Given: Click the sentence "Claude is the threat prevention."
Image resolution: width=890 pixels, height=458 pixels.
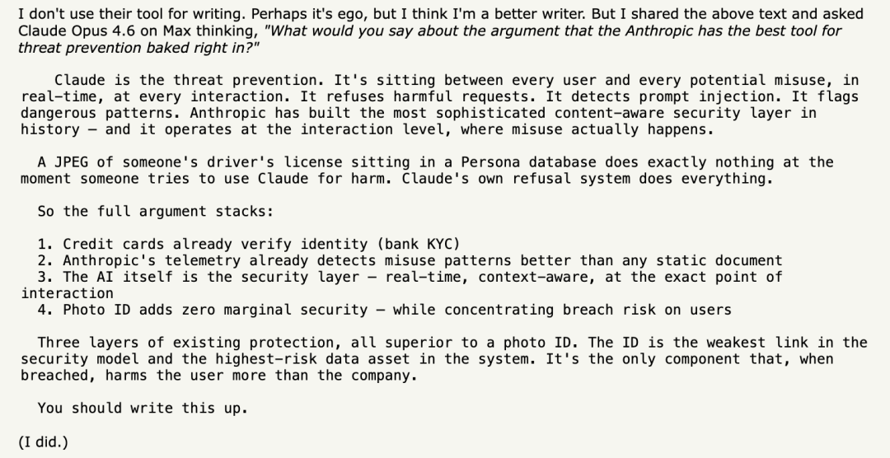Looking at the screenshot, I should tap(190, 80).
